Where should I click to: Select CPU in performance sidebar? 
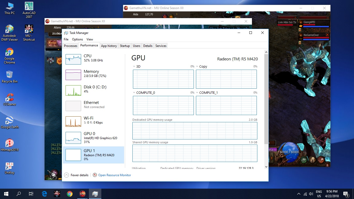pyautogui.click(x=94, y=59)
